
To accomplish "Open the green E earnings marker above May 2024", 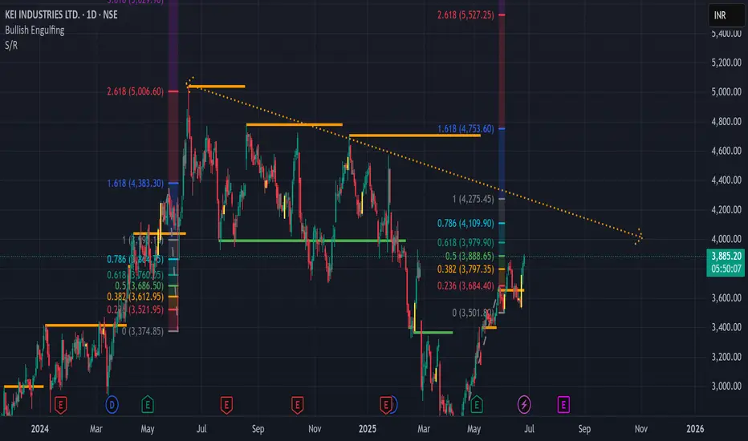I will pyautogui.click(x=148, y=405).
